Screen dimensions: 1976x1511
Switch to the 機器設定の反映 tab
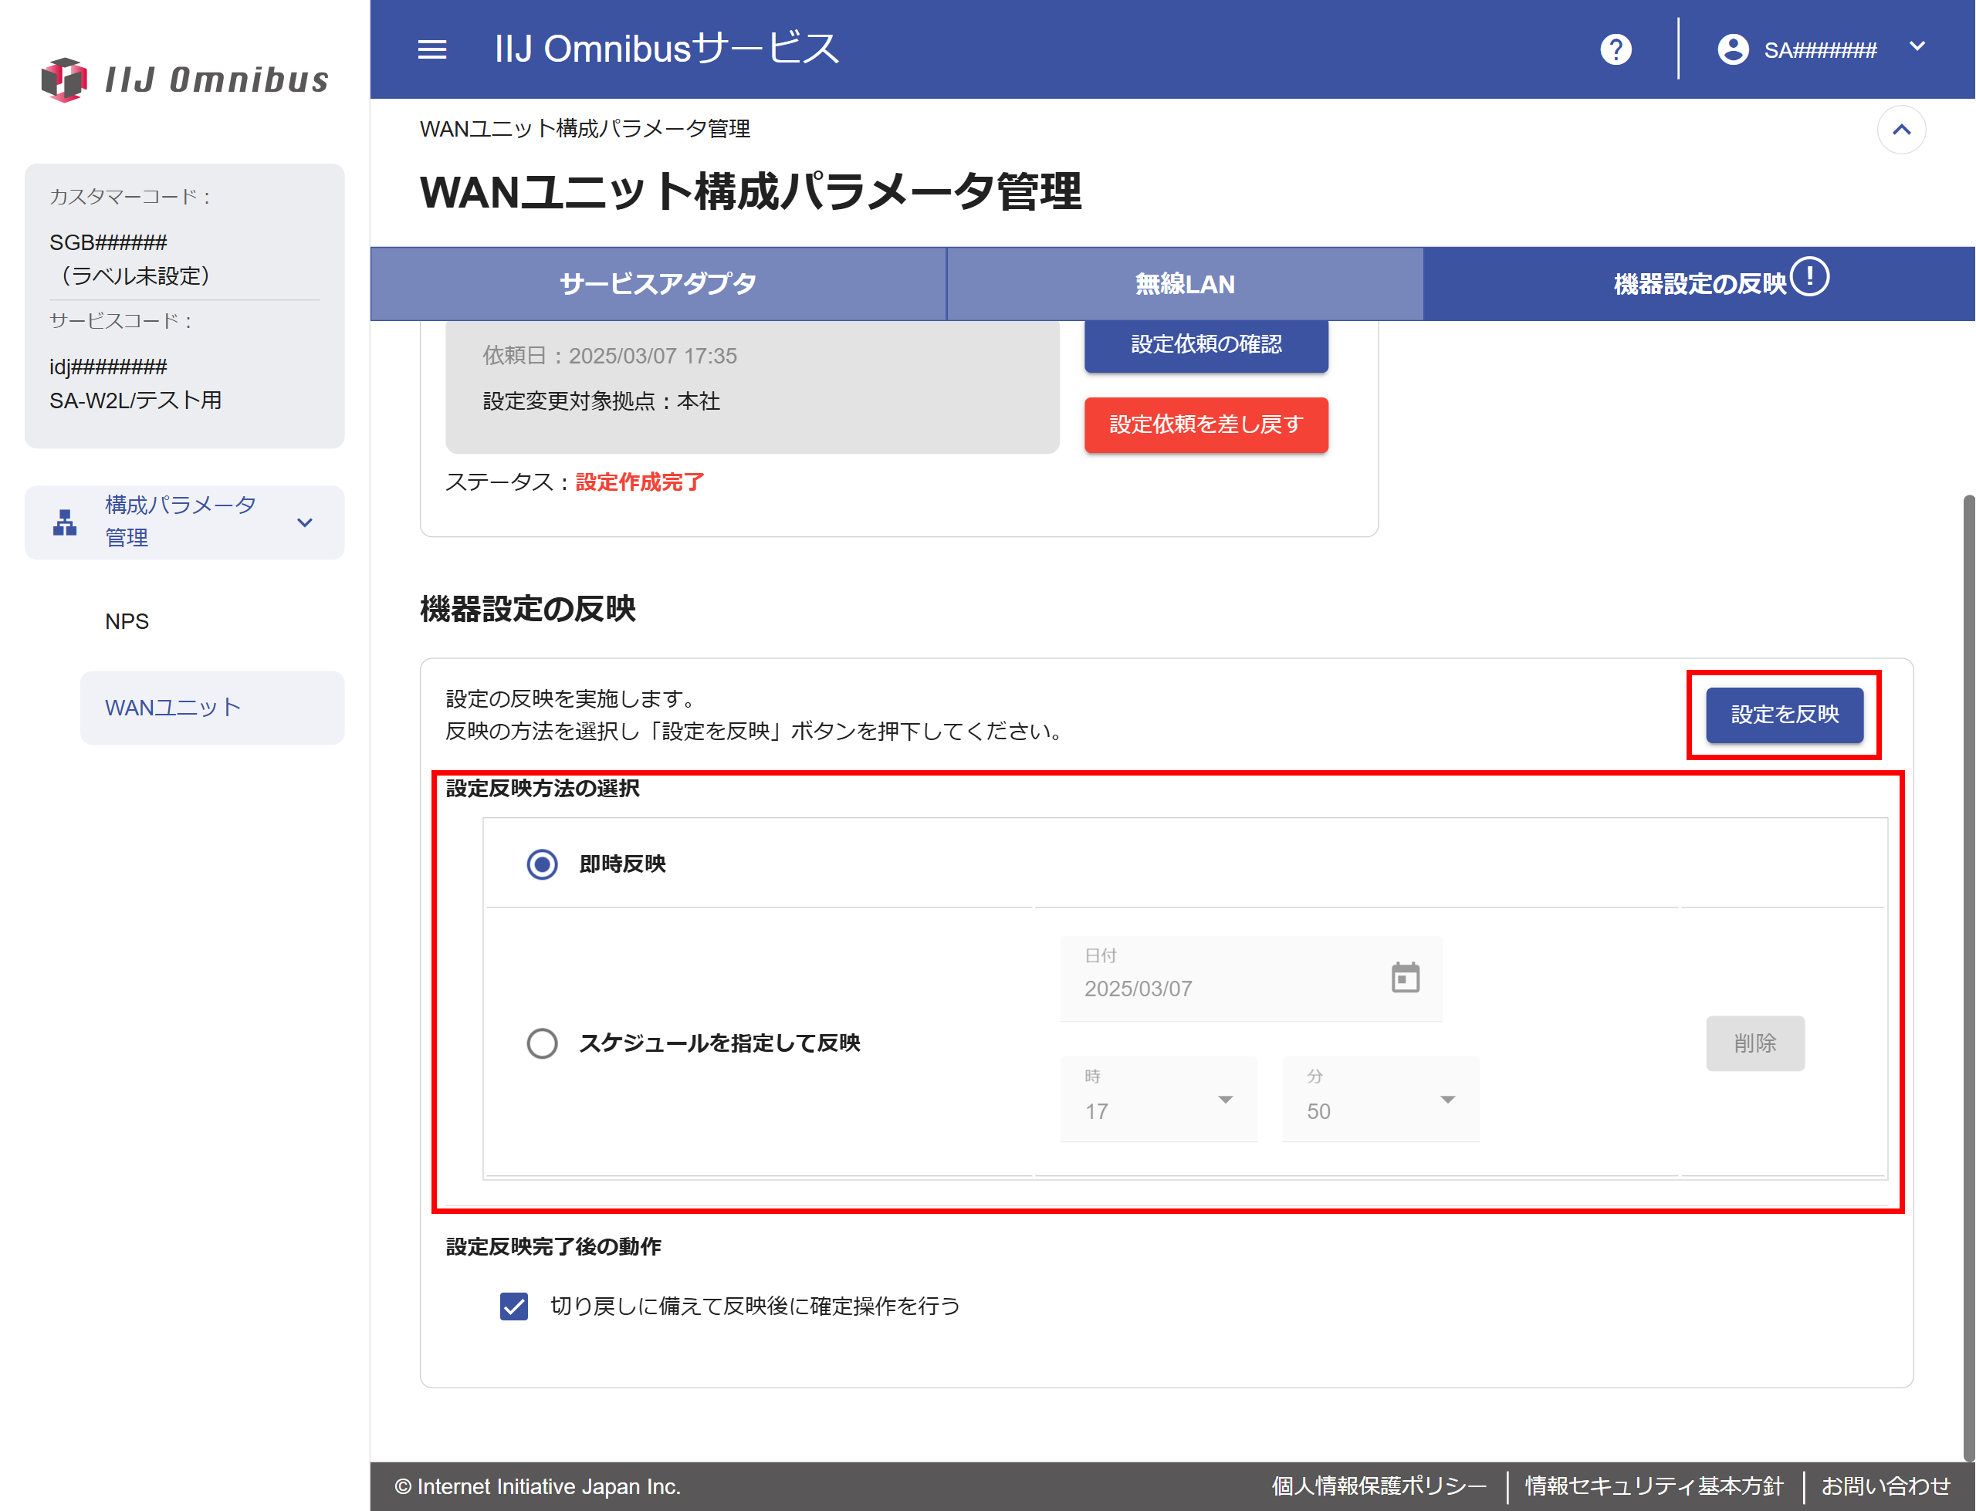click(x=1699, y=284)
